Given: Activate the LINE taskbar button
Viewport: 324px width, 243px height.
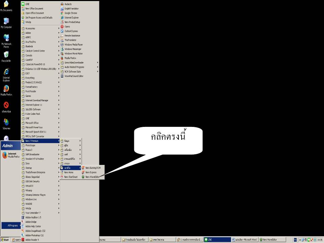Looking at the screenshot, I should [x=217, y=240].
